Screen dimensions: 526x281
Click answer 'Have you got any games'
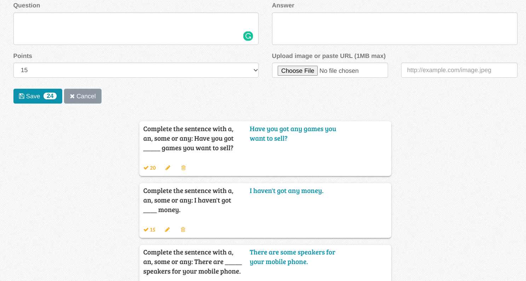(x=293, y=134)
